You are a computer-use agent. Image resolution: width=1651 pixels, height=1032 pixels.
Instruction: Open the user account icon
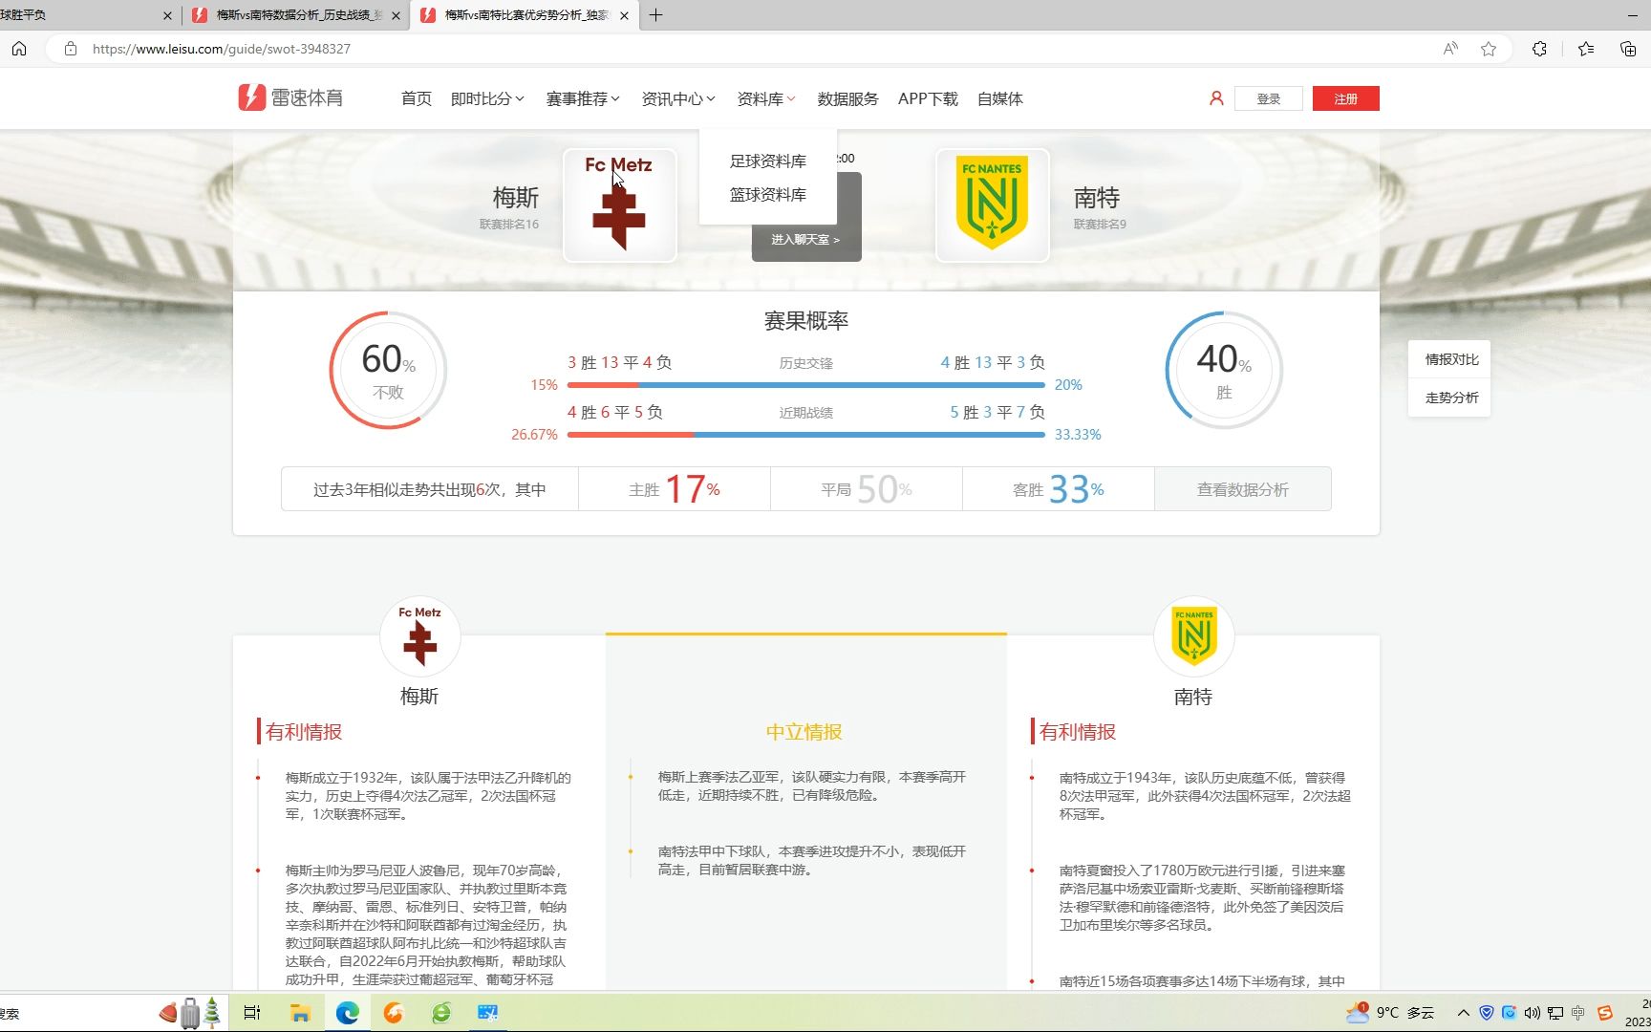(1216, 98)
